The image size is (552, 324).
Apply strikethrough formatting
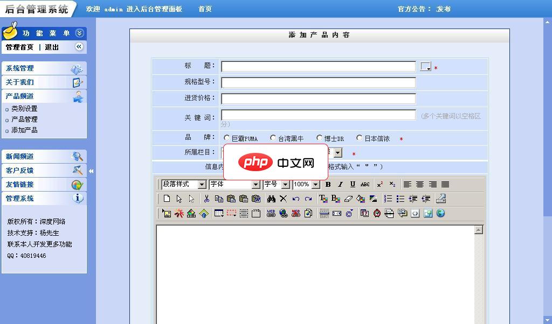click(365, 185)
